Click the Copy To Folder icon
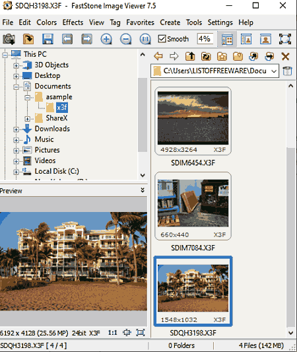The image size is (297, 352). 253,56
